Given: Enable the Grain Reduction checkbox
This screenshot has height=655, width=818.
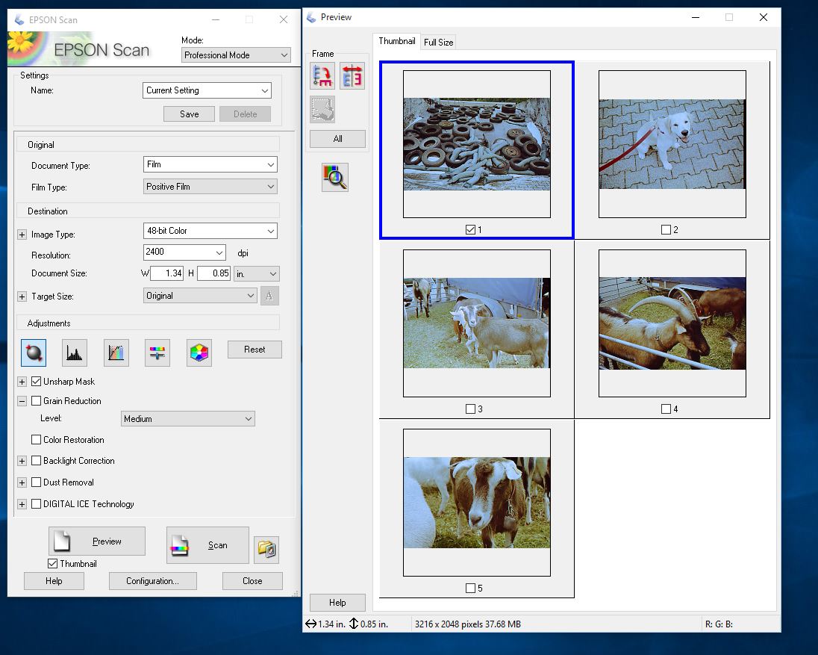Looking at the screenshot, I should pyautogui.click(x=36, y=401).
